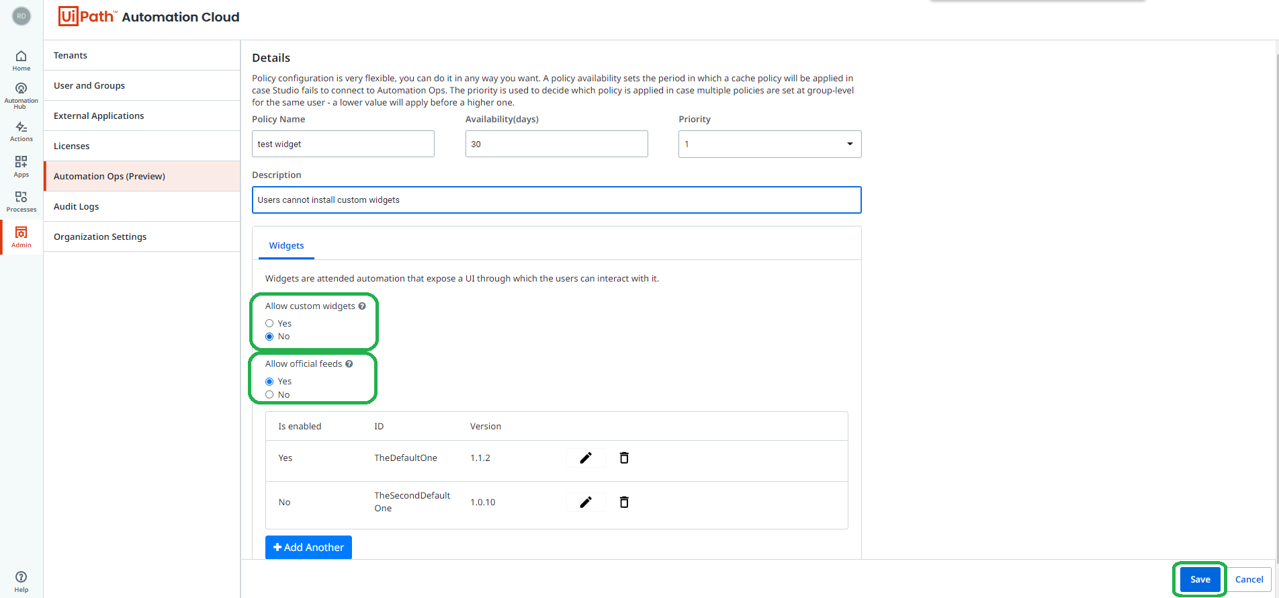
Task: Open the Apps sidebar icon
Action: click(x=21, y=167)
